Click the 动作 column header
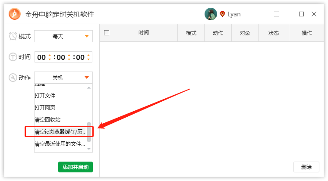 point(218,33)
